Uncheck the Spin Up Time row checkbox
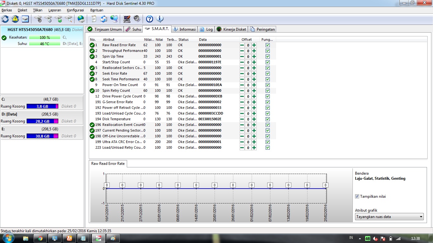The height and width of the screenshot is (243, 433). tap(268, 56)
